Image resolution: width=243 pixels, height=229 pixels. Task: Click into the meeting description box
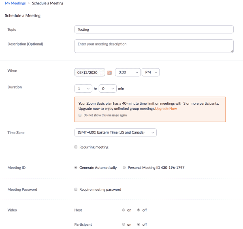click(154, 46)
